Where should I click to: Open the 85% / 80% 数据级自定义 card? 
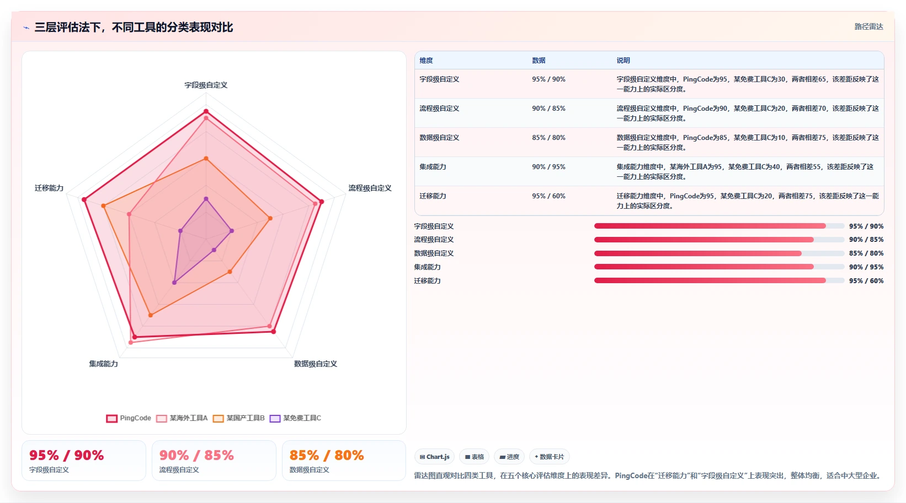coord(344,461)
